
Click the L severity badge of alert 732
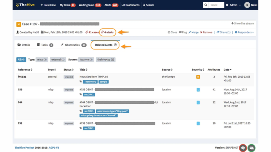(x=198, y=123)
